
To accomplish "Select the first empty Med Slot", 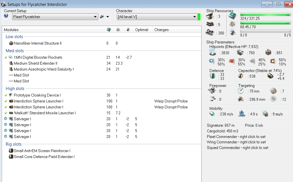I will tap(21, 75).
